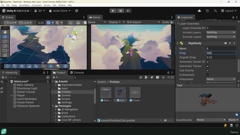
Task: Open Rigidbody preset selector icon
Action: coord(230,43)
